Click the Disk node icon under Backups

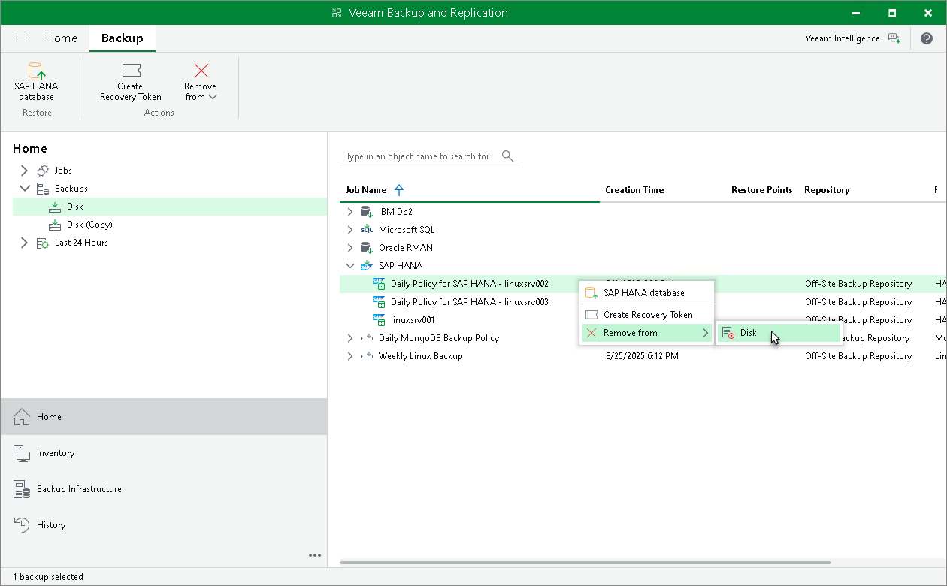[55, 207]
